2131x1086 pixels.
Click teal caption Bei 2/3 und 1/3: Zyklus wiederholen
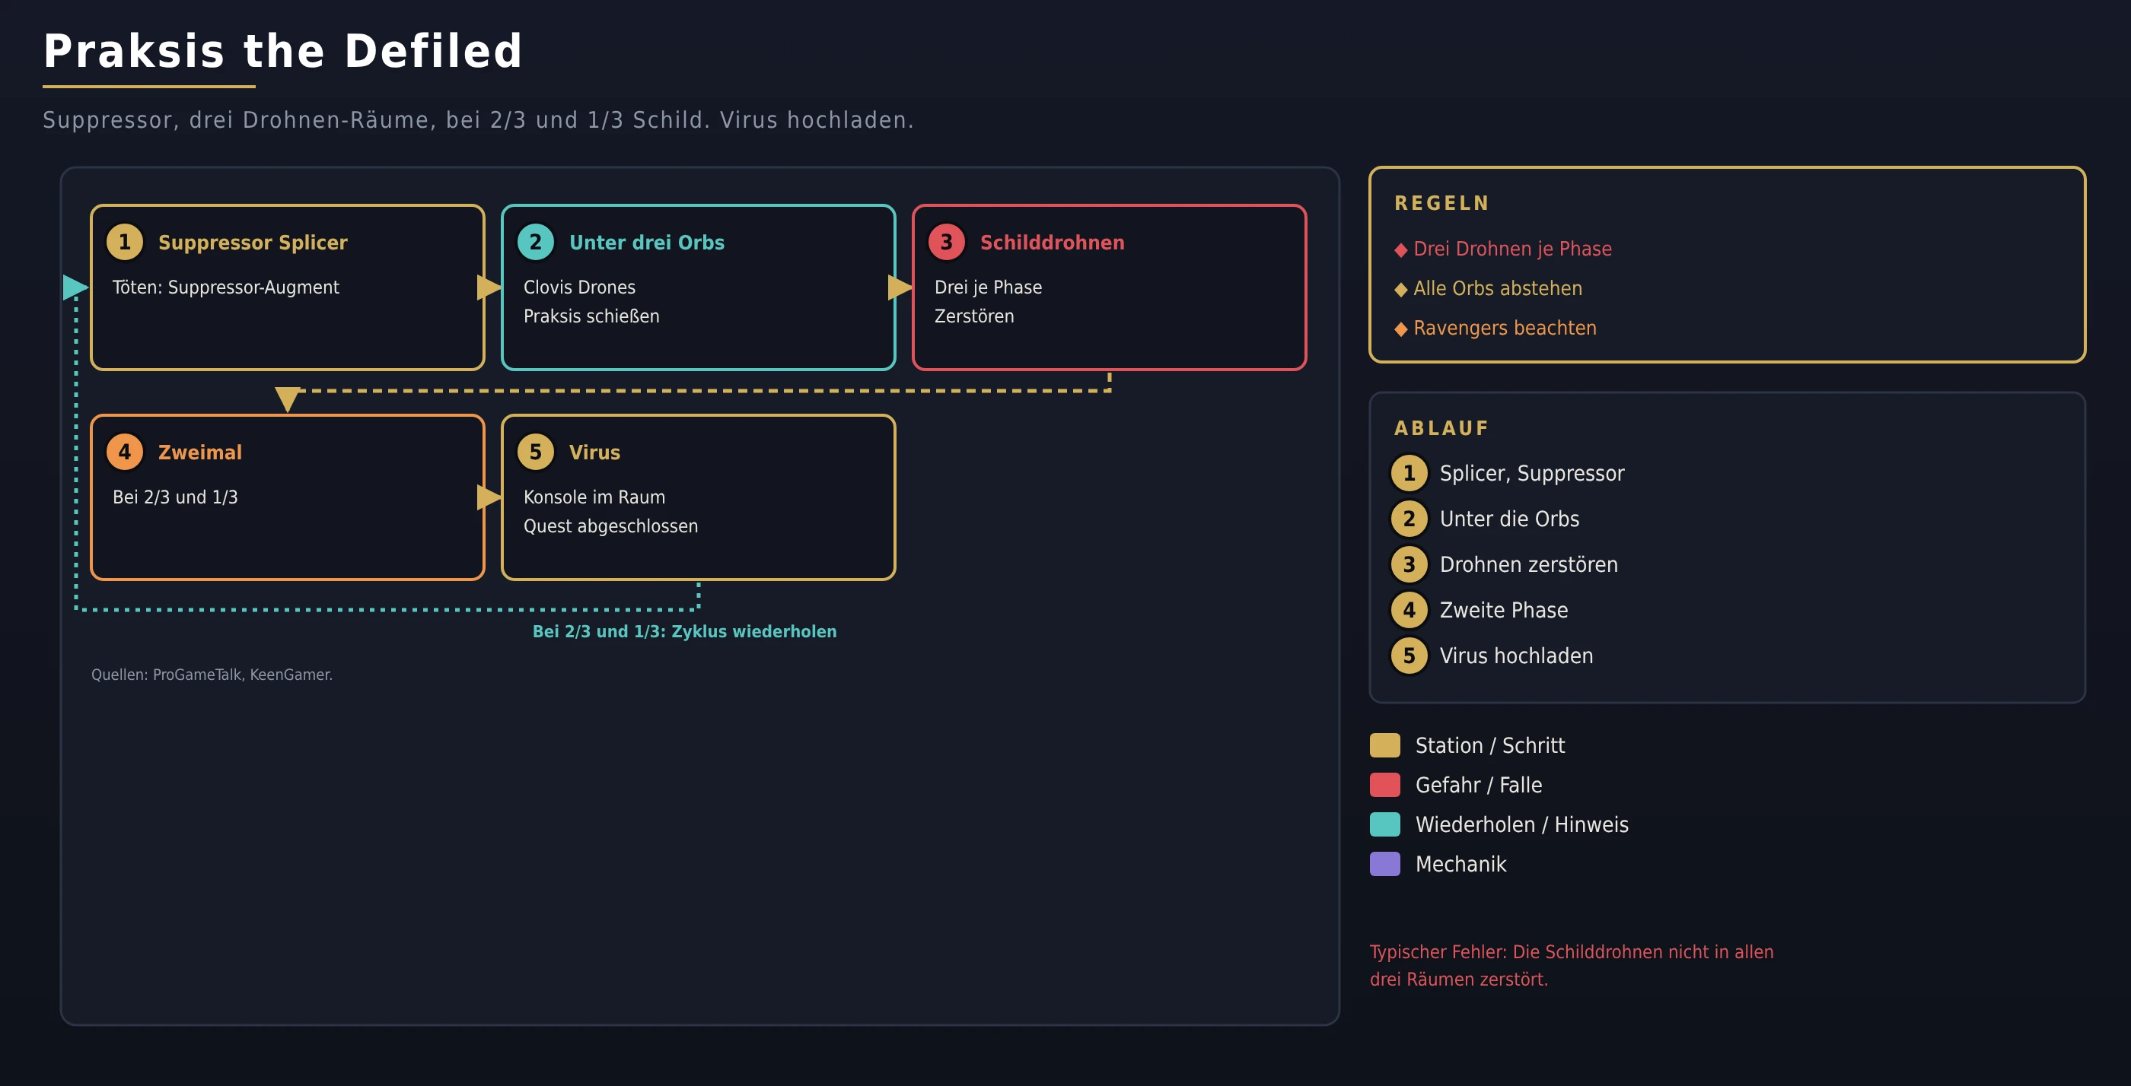tap(684, 631)
